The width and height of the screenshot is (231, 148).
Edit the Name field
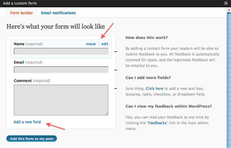pyautogui.click(x=105, y=44)
